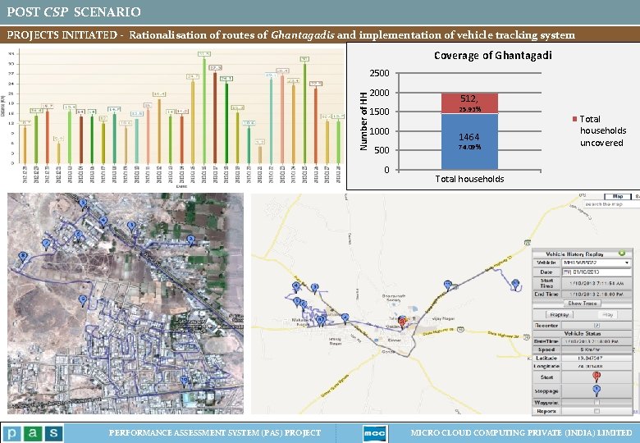Click the Replay button
The height and width of the screenshot is (443, 640).
[560, 314]
